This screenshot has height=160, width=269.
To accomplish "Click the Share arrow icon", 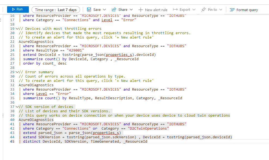I will [x=114, y=9].
